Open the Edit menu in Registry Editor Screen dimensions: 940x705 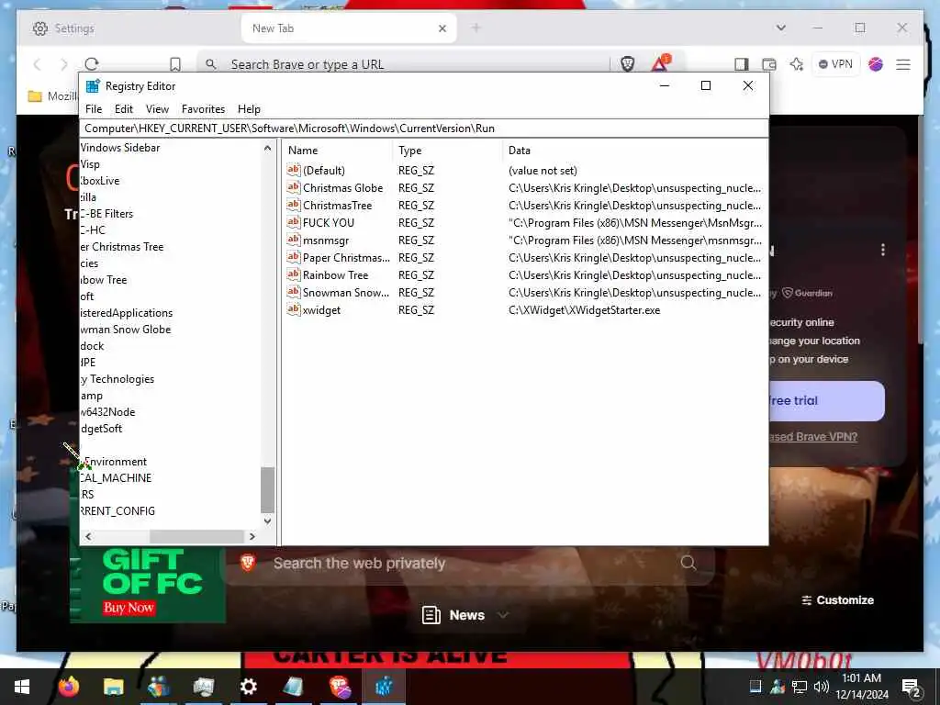pyautogui.click(x=124, y=109)
